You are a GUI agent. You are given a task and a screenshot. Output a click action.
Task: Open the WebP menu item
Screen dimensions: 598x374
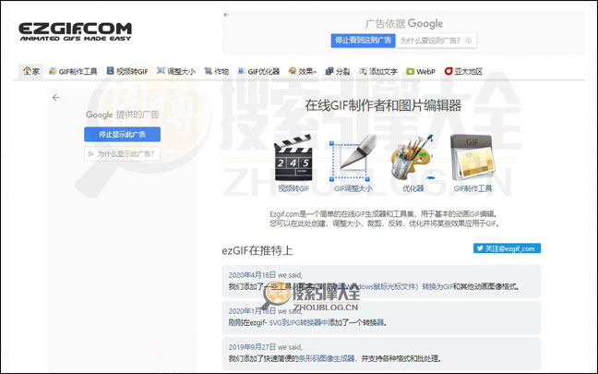coord(421,71)
